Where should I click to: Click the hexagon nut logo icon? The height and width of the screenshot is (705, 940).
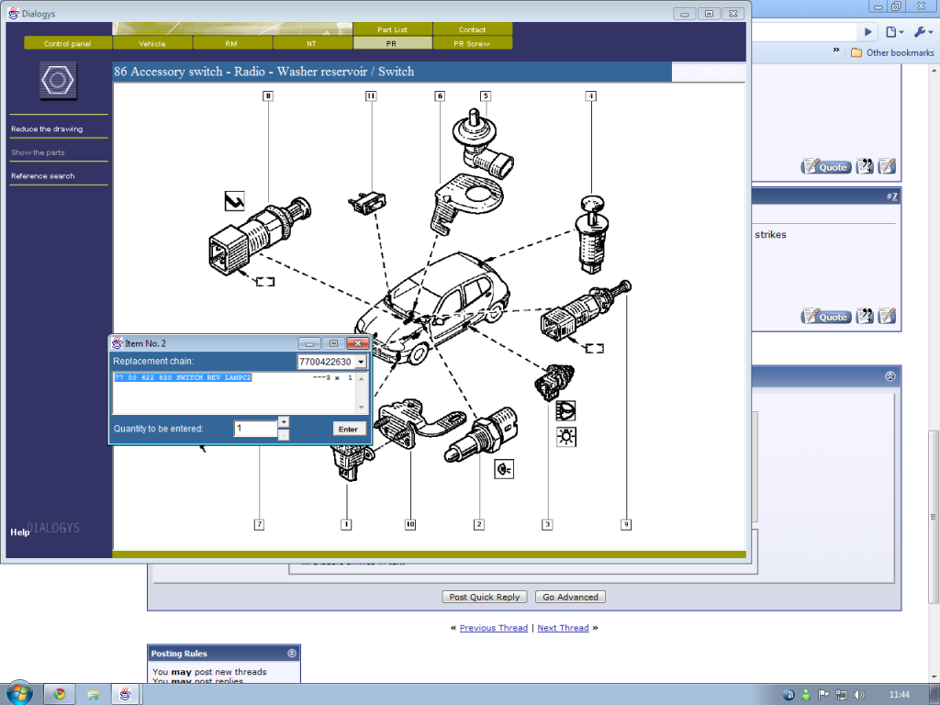(x=58, y=81)
